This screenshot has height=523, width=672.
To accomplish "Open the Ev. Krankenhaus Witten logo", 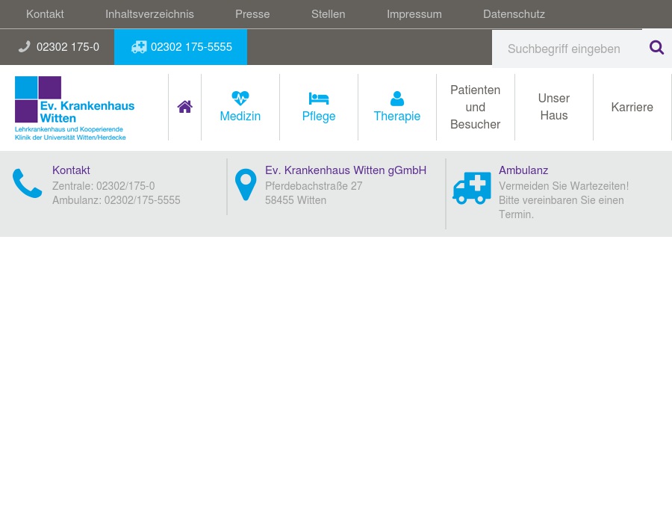I will 75,108.
